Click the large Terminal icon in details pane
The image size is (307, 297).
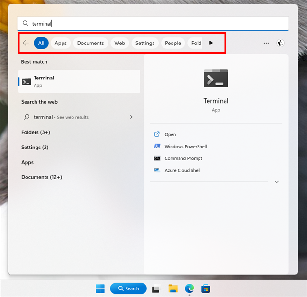(x=216, y=78)
